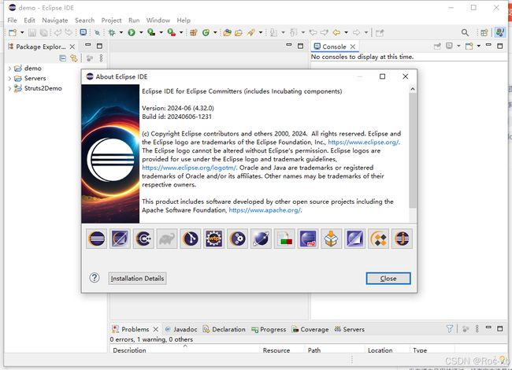Click the Debug bug icon in toolbar
This screenshot has width=512, height=370.
pyautogui.click(x=112, y=32)
